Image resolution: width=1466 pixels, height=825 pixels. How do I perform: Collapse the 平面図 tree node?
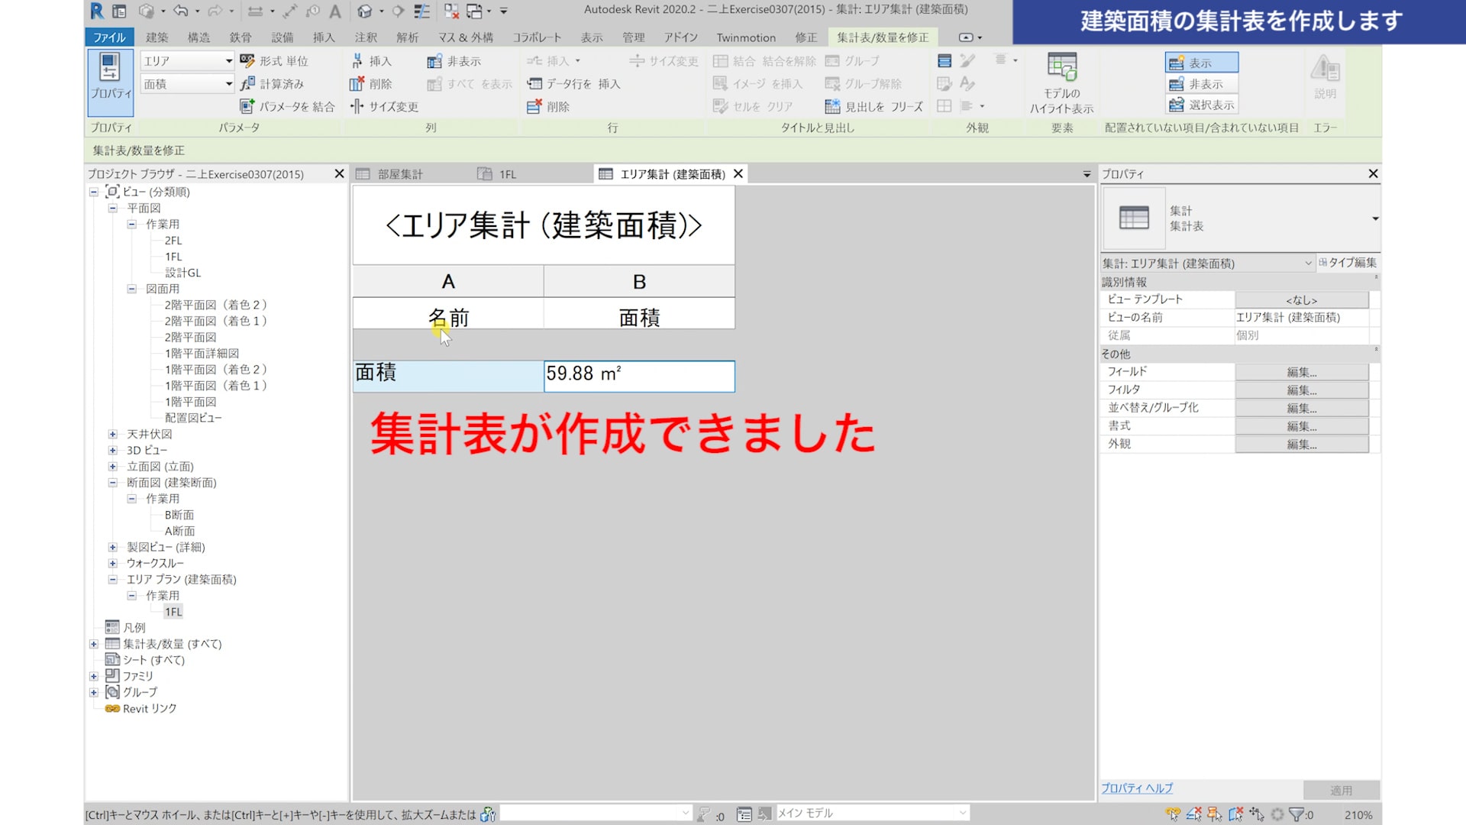tap(113, 208)
